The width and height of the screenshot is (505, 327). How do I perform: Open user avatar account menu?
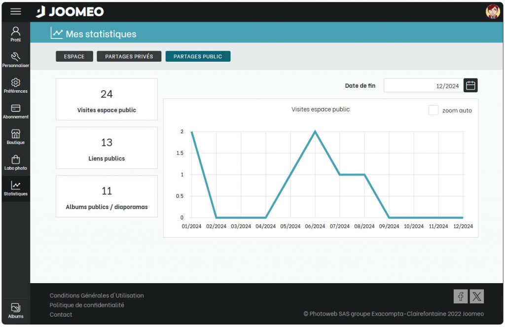click(492, 11)
